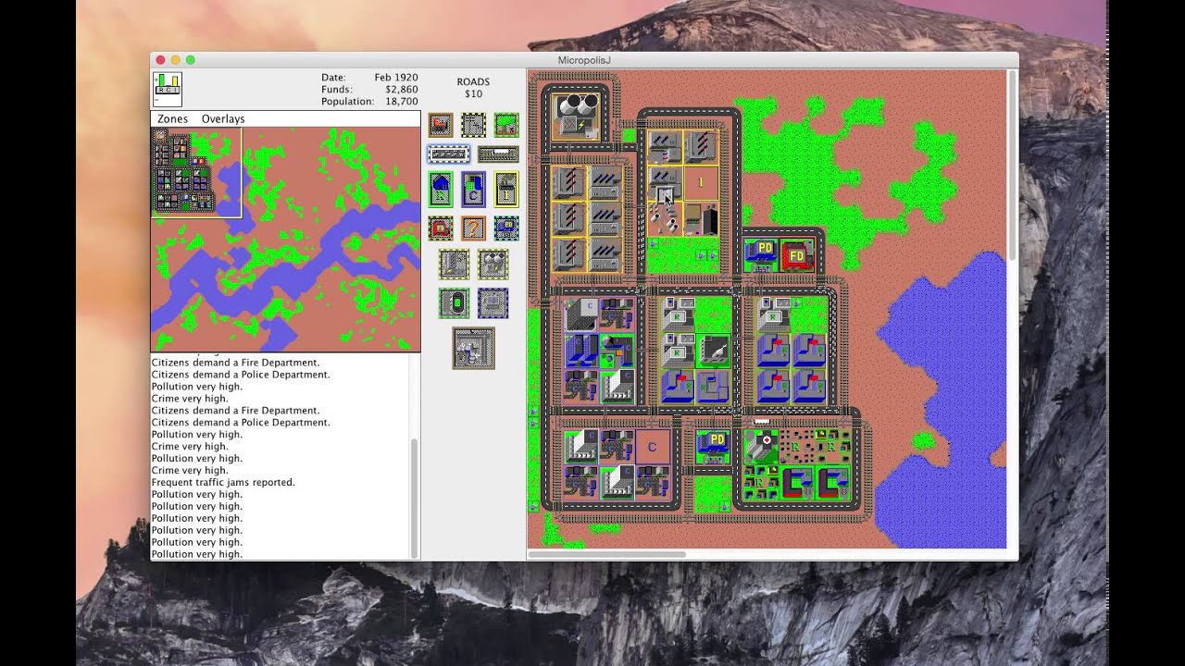Image resolution: width=1185 pixels, height=666 pixels.
Task: Select the Nuclear Power Plant tool
Action: pyautogui.click(x=493, y=265)
